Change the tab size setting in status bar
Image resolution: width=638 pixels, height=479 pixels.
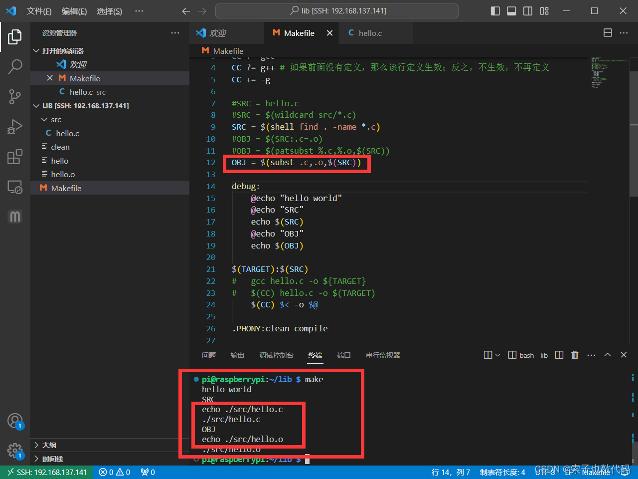502,472
